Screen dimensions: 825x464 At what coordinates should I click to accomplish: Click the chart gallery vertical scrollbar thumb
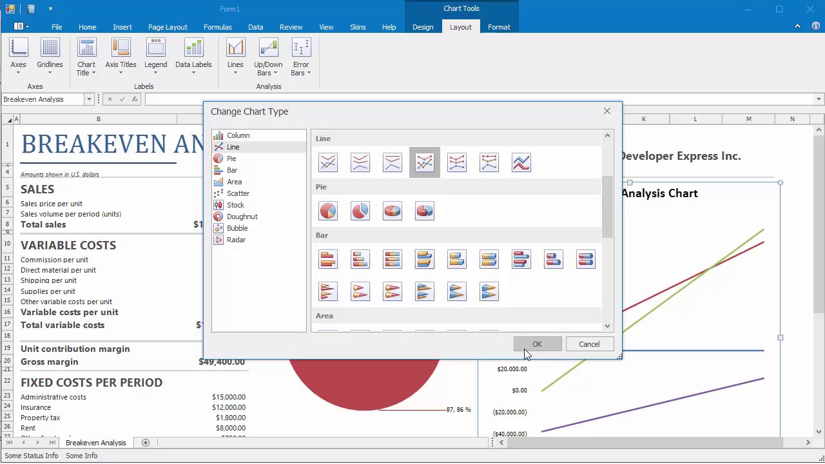click(x=607, y=207)
